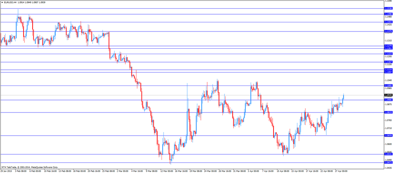Select the 1.1538 horizontal line price label

[x=388, y=8]
